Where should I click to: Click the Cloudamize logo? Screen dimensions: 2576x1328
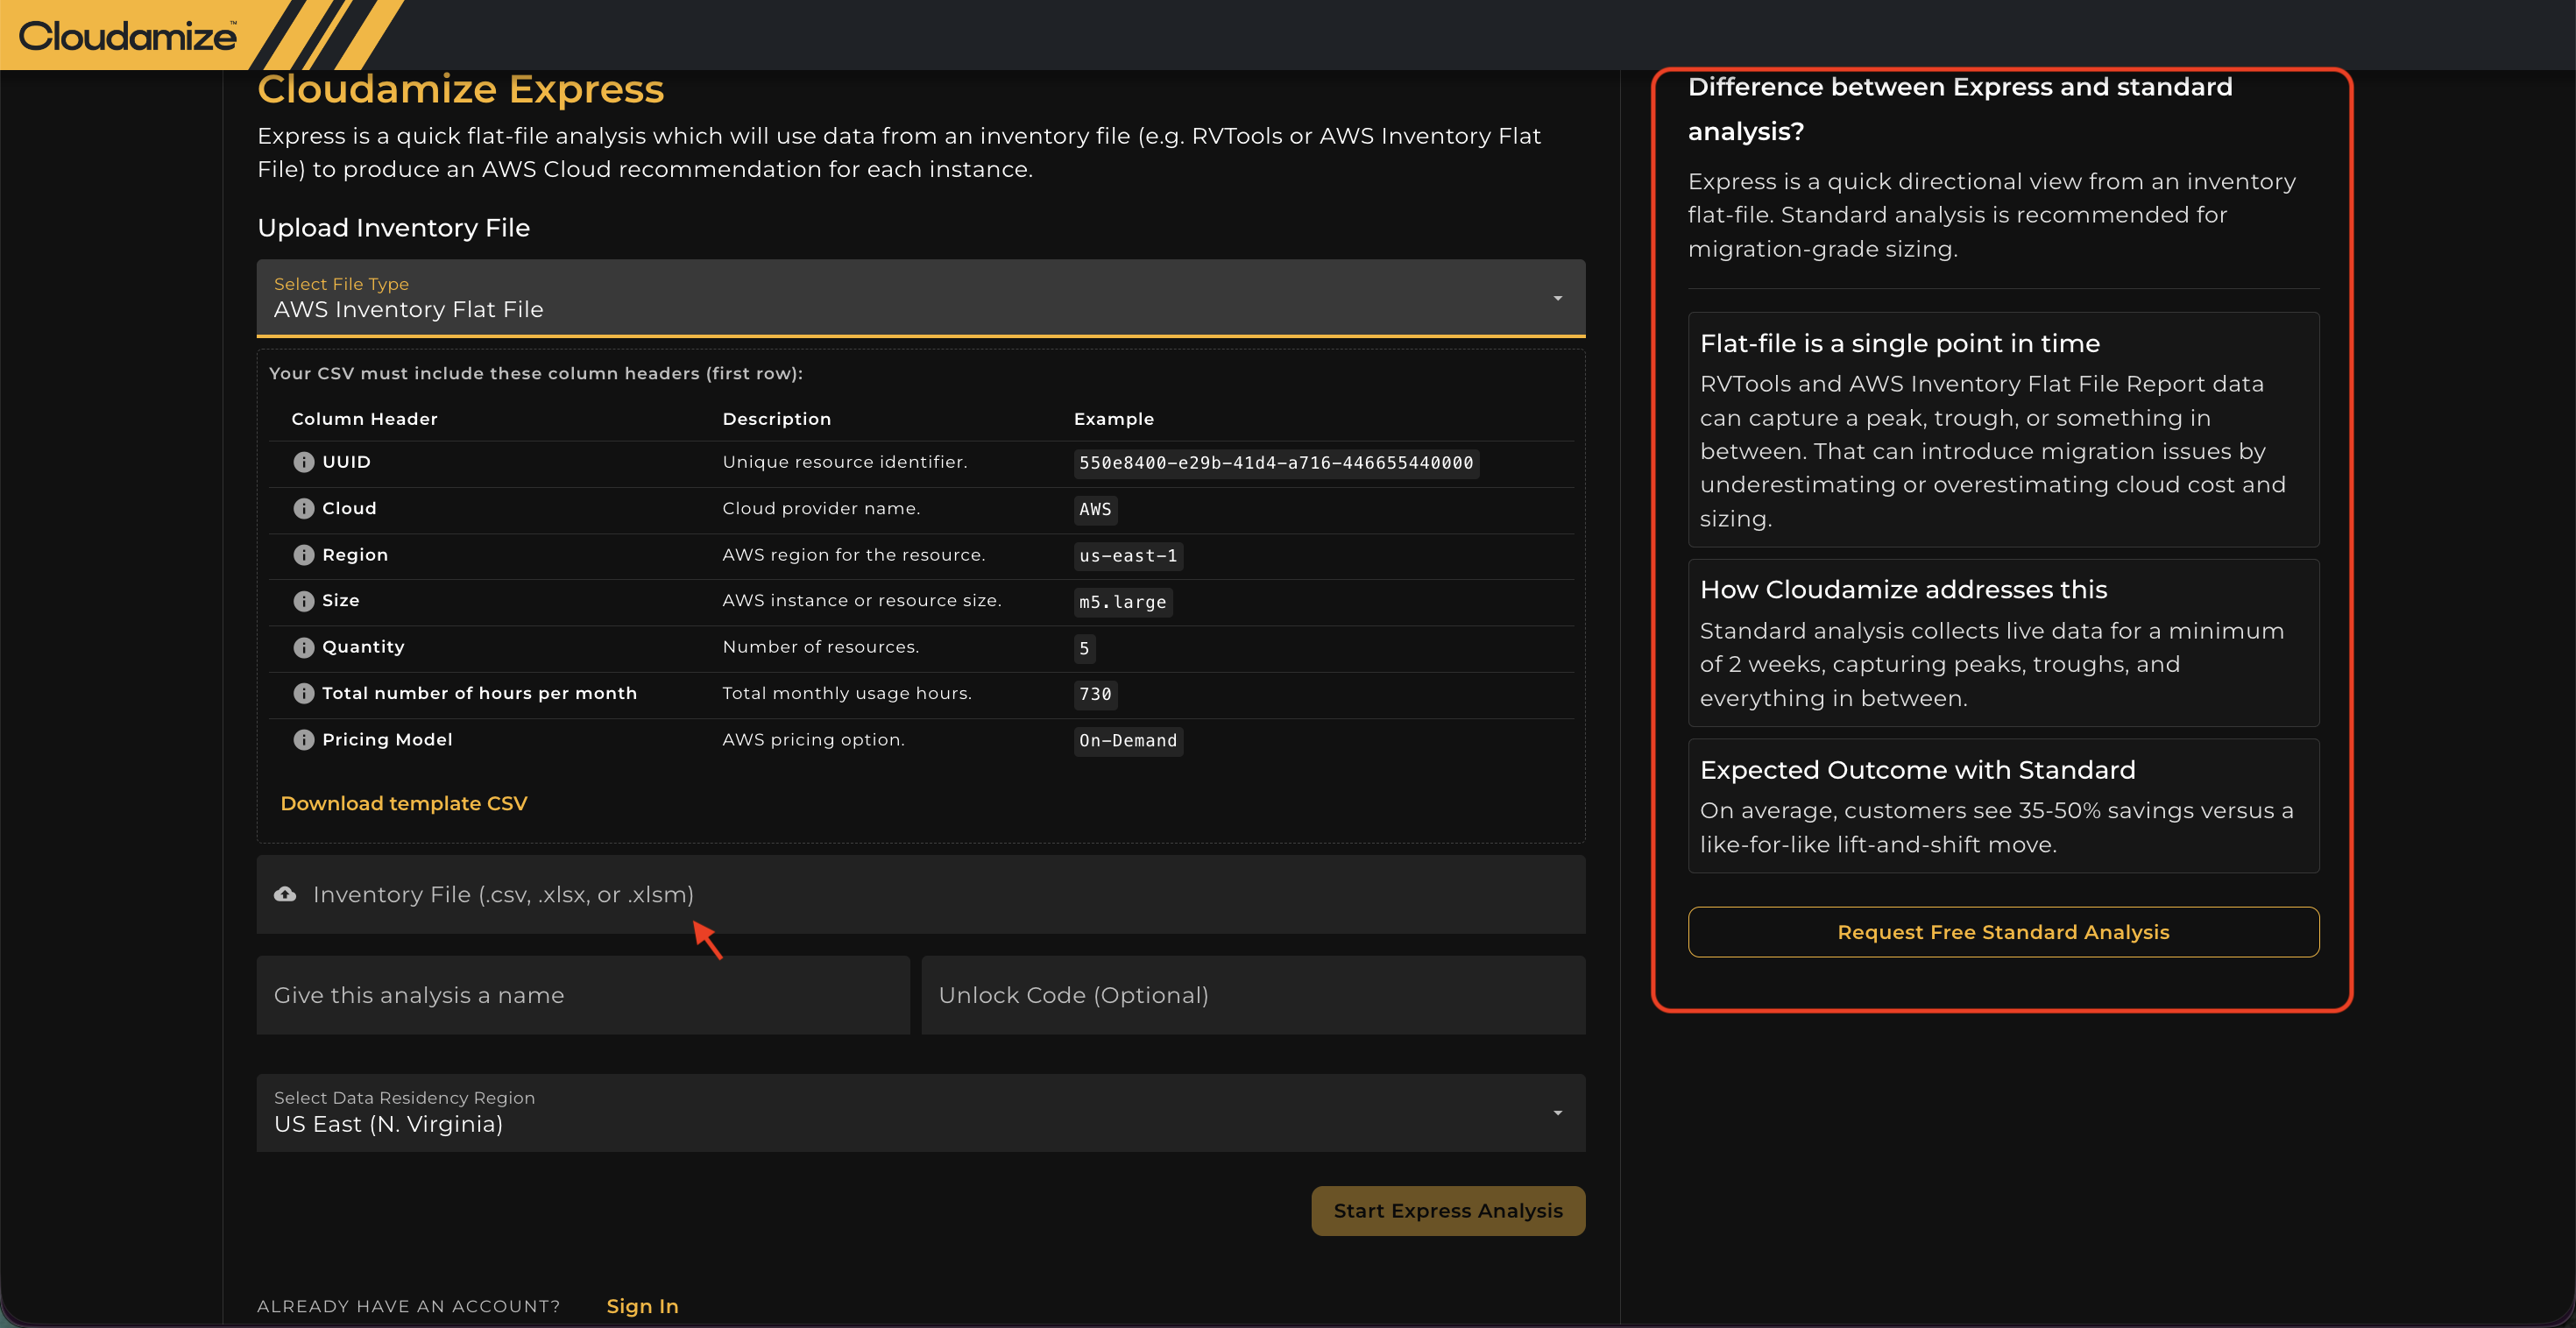tap(128, 36)
